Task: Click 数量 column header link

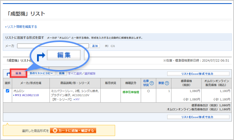Action: click(161, 83)
